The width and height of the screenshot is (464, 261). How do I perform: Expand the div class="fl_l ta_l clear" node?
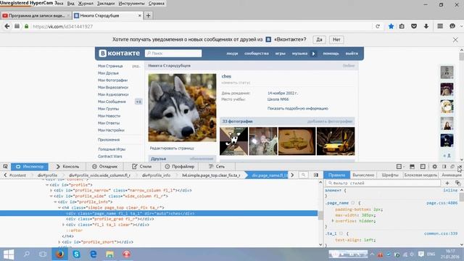(x=64, y=225)
